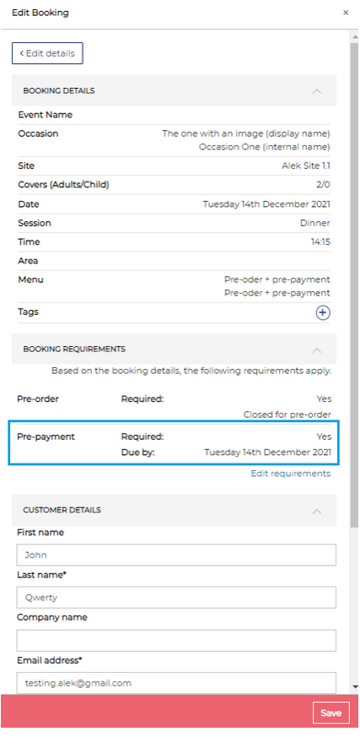Click the Menu row value
Image resolution: width=360 pixels, height=737 pixels.
coord(277,286)
